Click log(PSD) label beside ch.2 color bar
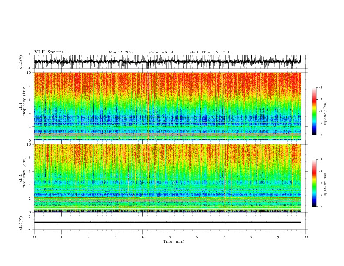344x266 pixels. [325, 185]
